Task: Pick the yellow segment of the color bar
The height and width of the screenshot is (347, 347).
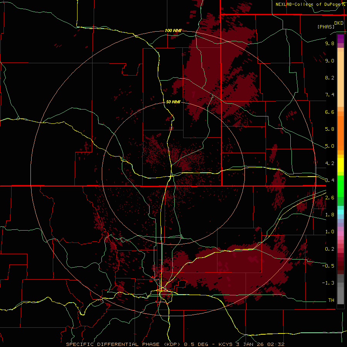Action: (340, 165)
